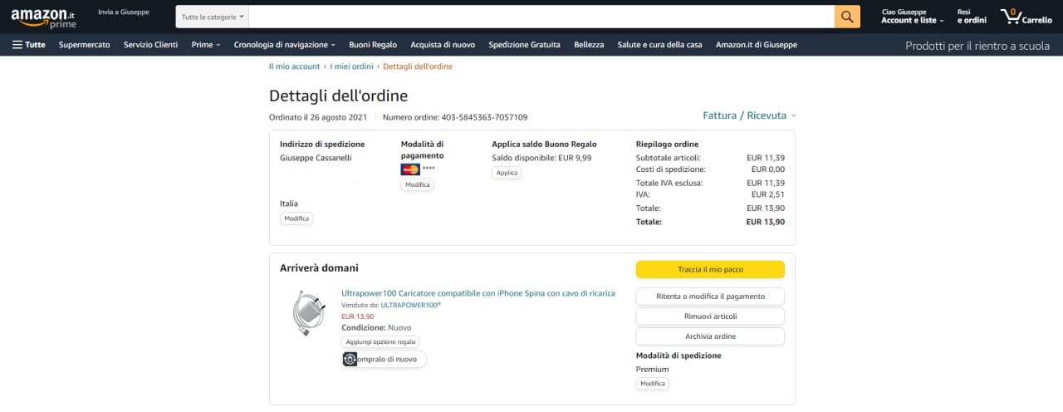Go to I miei ordini breadcrumb
This screenshot has width=1063, height=412.
[x=352, y=66]
